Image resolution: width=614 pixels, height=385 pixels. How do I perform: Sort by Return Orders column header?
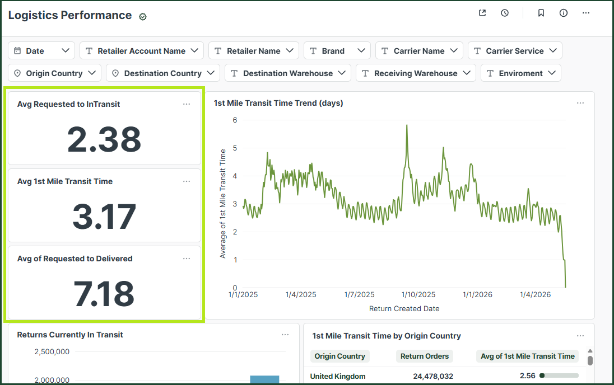(x=425, y=356)
